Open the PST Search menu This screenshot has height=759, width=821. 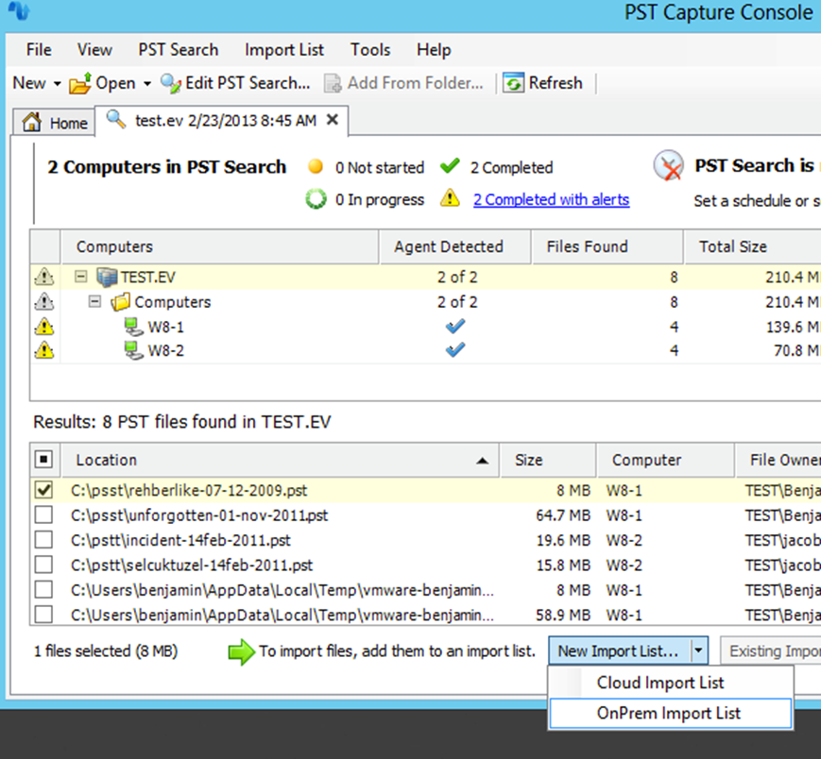coord(178,50)
